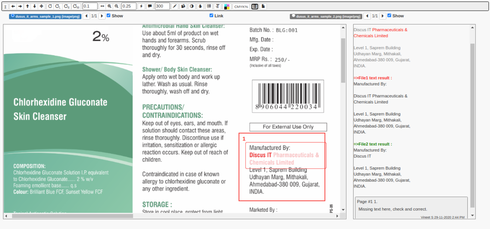This screenshot has width=490, height=229.
Task: Click the pan up arrow icon
Action: coord(27,6)
